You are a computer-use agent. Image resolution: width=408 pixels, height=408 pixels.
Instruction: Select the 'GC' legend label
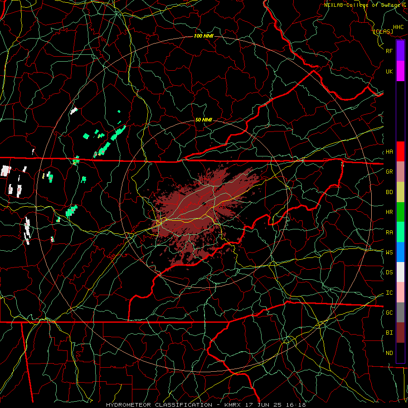[x=389, y=312]
